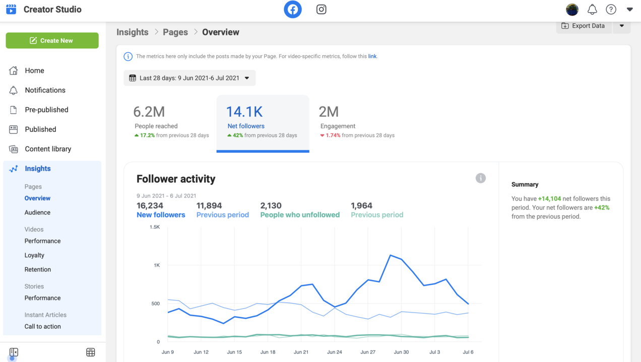Follow the video-specific metrics link
This screenshot has width=641, height=362.
pos(372,56)
